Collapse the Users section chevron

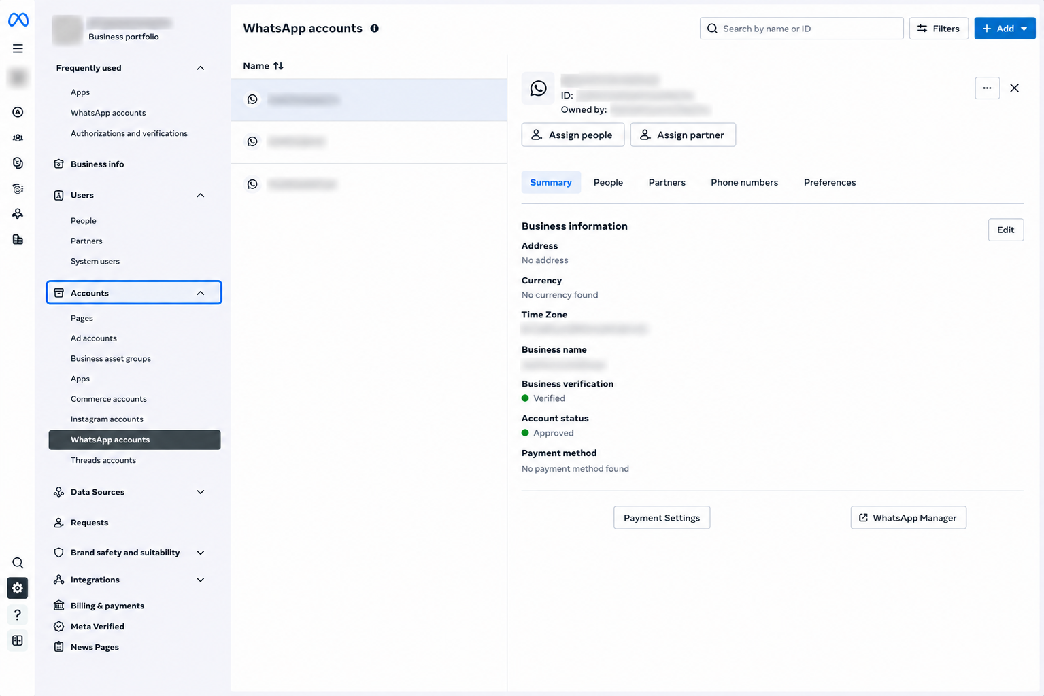pyautogui.click(x=201, y=195)
